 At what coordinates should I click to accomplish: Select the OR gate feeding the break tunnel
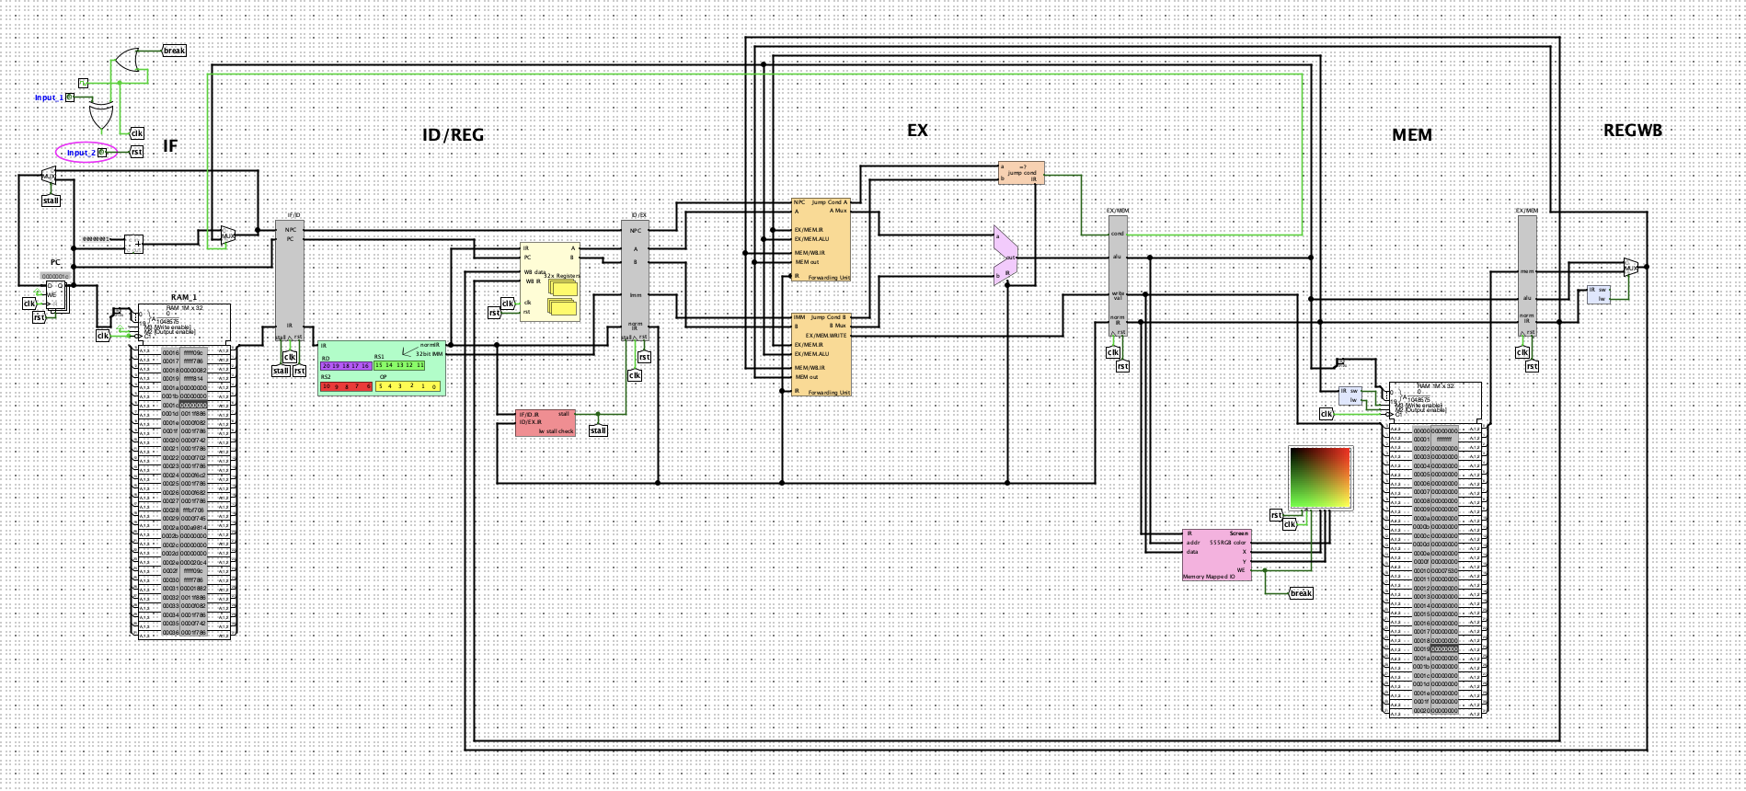click(x=127, y=62)
